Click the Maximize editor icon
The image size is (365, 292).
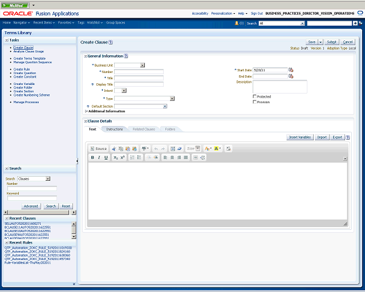(228, 148)
